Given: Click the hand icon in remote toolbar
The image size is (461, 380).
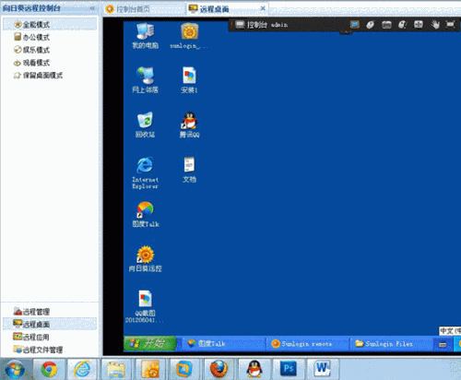Looking at the screenshot, I should (x=435, y=24).
